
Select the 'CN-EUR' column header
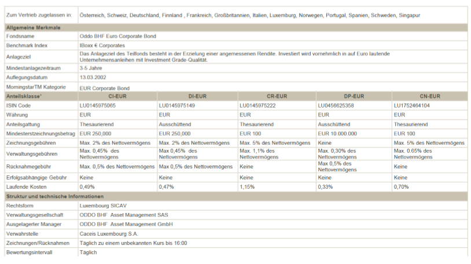pyautogui.click(x=430, y=96)
